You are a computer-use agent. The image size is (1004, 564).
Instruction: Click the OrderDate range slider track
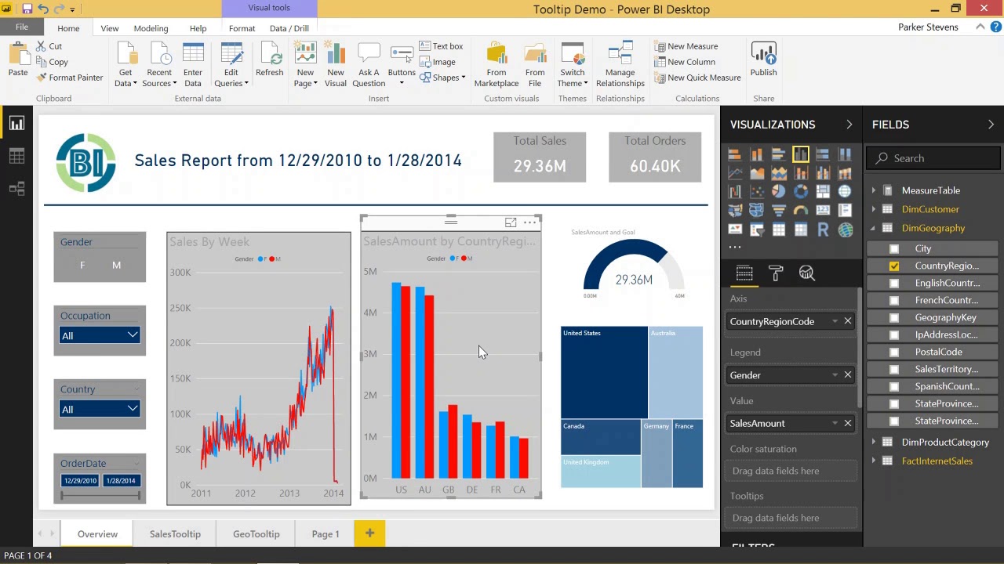tap(100, 495)
